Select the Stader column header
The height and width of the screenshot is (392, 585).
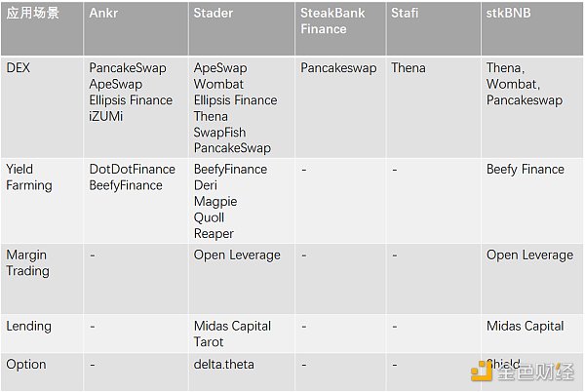coord(214,14)
